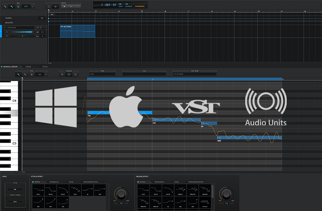Screen dimensions: 322x211
Task: Stop playback with the transport stop button
Action: [64, 7]
